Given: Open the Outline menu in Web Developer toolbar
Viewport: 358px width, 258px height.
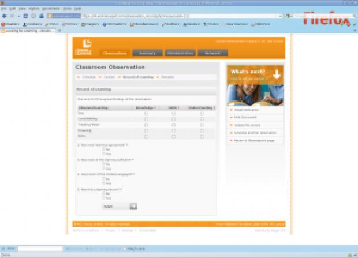Looking at the screenshot, I should [x=171, y=24].
